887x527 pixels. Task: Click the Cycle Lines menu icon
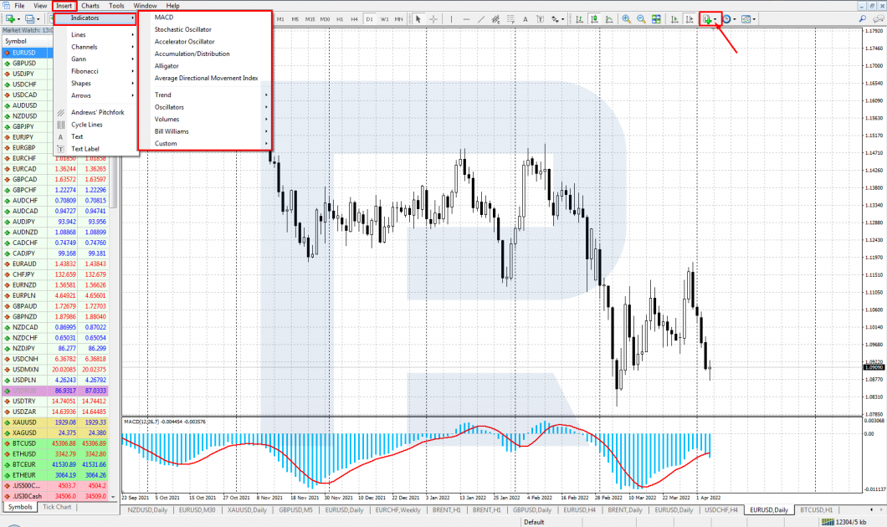point(60,125)
